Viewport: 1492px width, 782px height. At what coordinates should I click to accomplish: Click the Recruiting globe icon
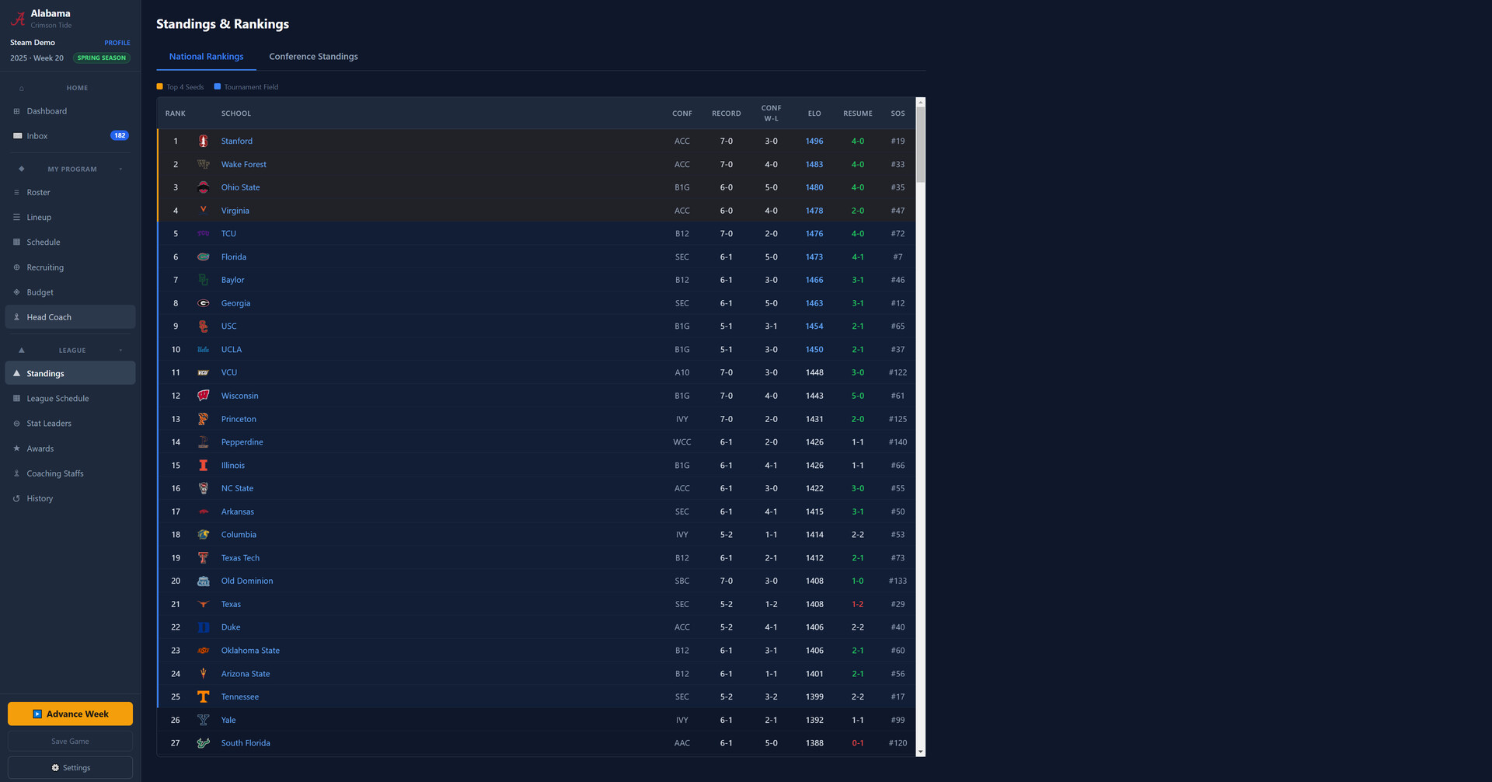[17, 267]
